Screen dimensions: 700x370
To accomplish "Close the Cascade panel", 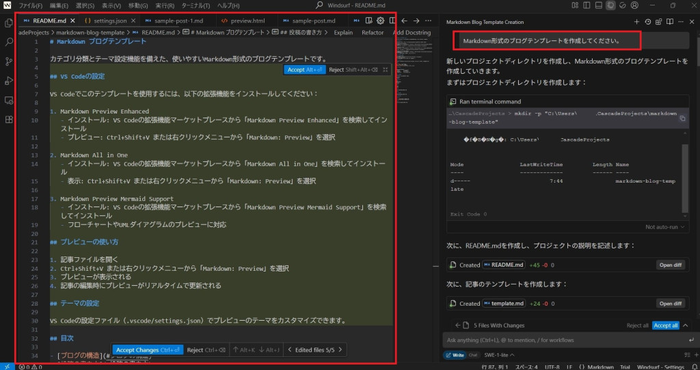I will (692, 21).
